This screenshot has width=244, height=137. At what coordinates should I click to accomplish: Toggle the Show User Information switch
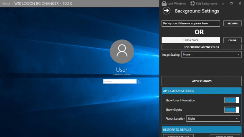231,100
